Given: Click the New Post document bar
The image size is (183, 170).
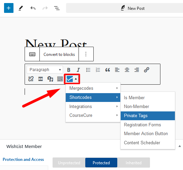Looking at the screenshot, I should click(x=124, y=8).
